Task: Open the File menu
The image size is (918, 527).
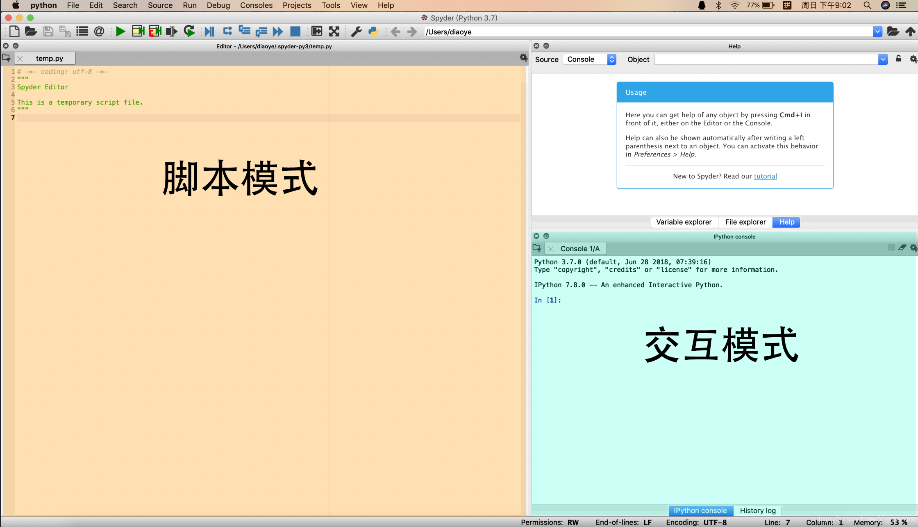Action: (x=73, y=5)
